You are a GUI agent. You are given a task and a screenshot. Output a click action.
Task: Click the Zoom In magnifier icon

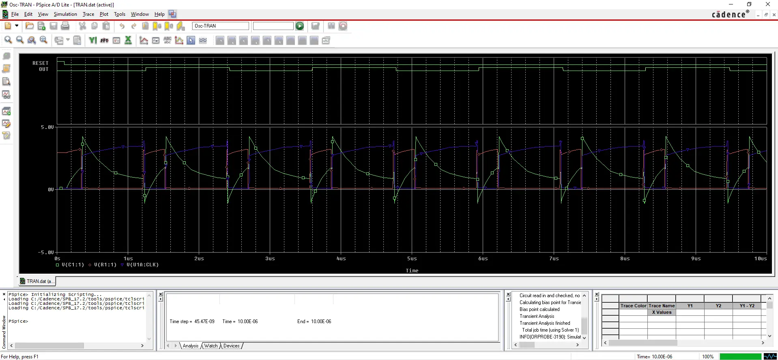click(x=8, y=40)
